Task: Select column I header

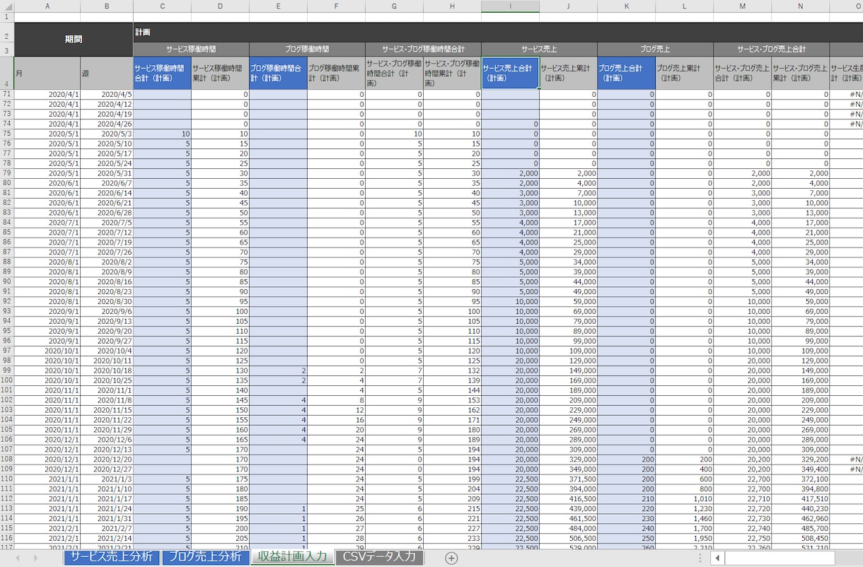Action: (510, 6)
